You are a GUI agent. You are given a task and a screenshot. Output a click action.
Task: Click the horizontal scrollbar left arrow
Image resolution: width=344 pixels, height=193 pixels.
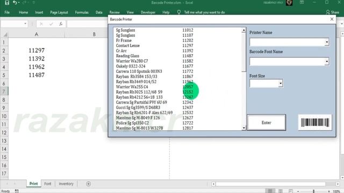tap(213, 184)
